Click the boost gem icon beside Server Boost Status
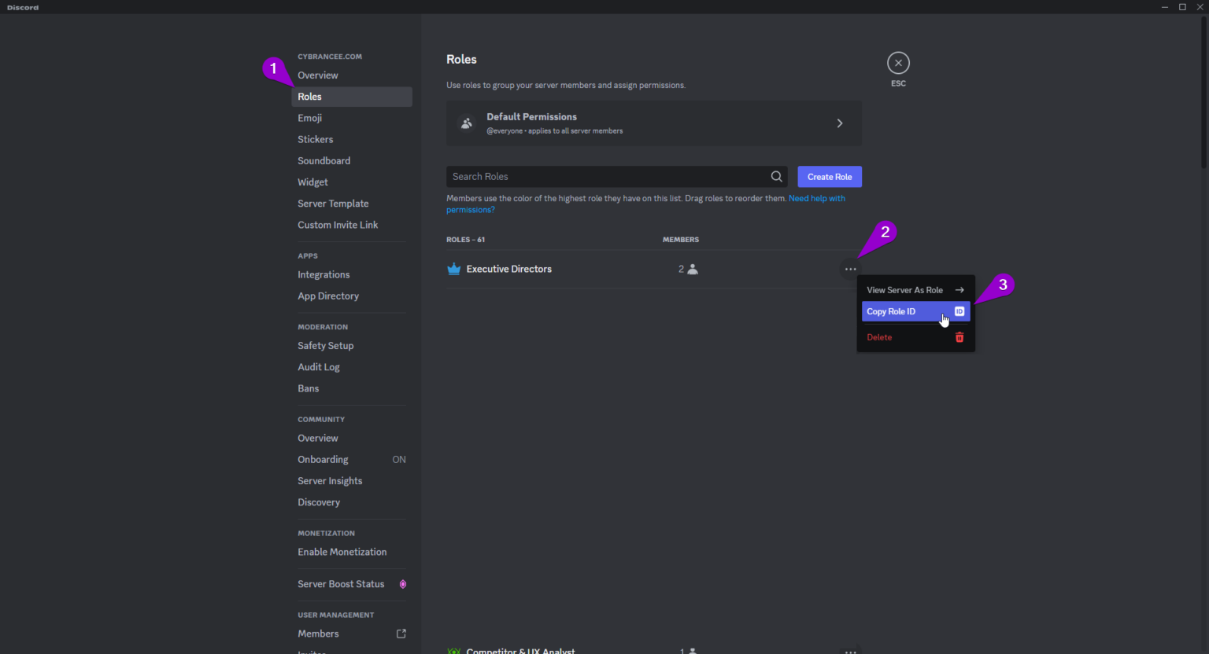Viewport: 1209px width, 654px height. [403, 583]
